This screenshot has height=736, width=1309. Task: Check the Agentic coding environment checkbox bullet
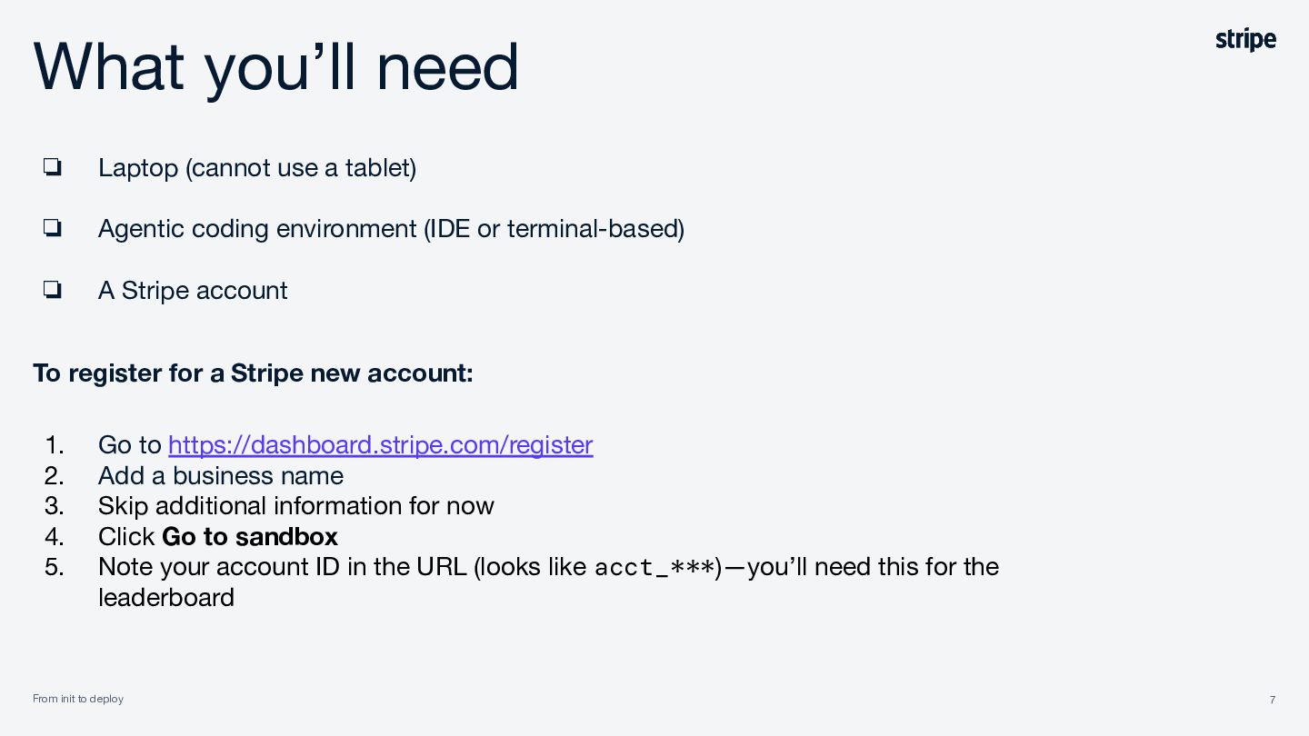[x=52, y=228]
